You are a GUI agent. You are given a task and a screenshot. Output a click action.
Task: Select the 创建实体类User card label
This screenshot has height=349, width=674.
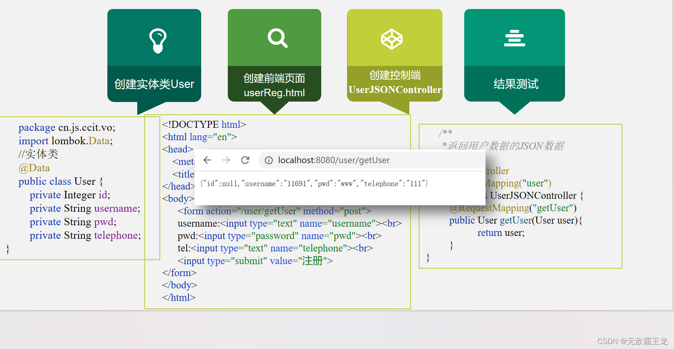tap(154, 84)
